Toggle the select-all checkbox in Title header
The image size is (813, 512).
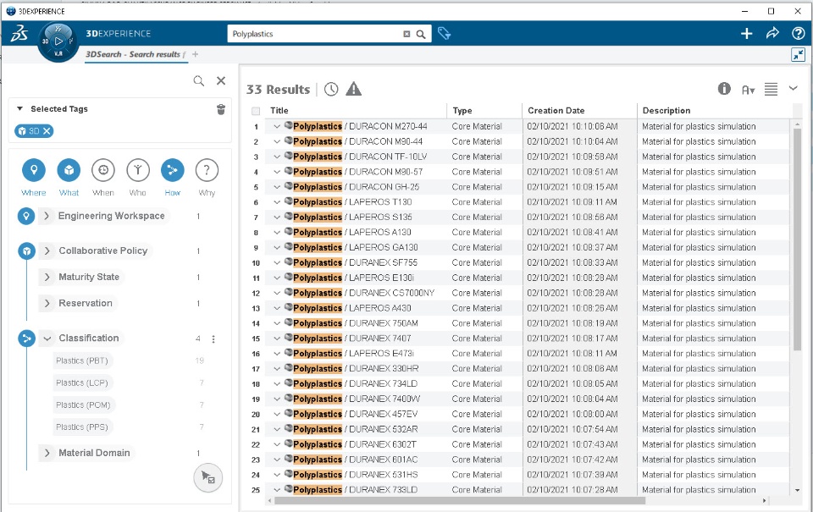[256, 111]
